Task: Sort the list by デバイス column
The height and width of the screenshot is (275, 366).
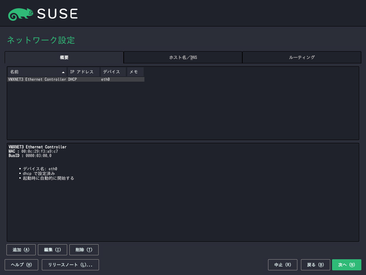Action: click(112, 72)
